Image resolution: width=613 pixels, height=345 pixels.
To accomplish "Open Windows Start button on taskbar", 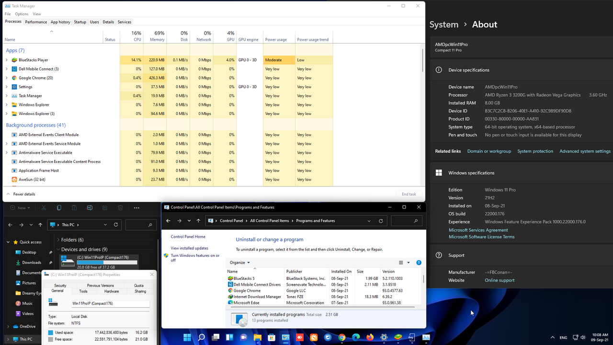I will 187,337.
